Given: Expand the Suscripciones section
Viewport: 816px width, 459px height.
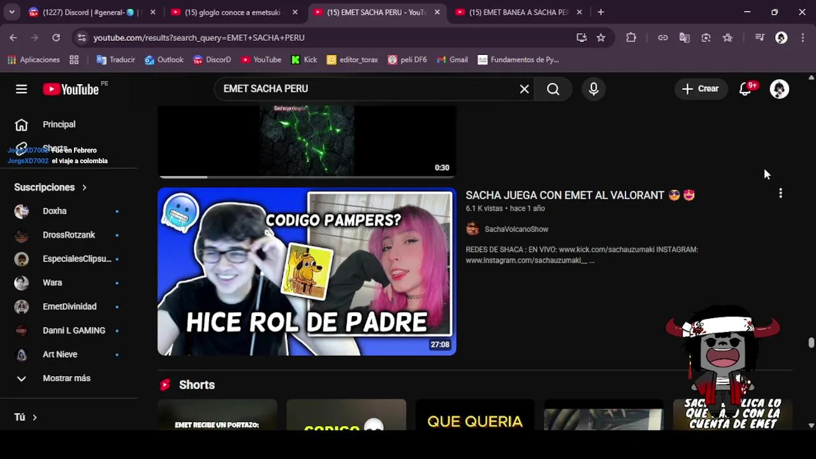Looking at the screenshot, I should coord(50,187).
